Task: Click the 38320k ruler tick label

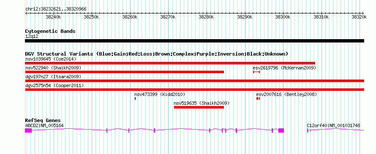Action: click(x=359, y=17)
